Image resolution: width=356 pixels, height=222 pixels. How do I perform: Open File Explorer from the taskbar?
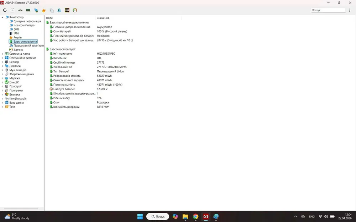click(x=185, y=217)
